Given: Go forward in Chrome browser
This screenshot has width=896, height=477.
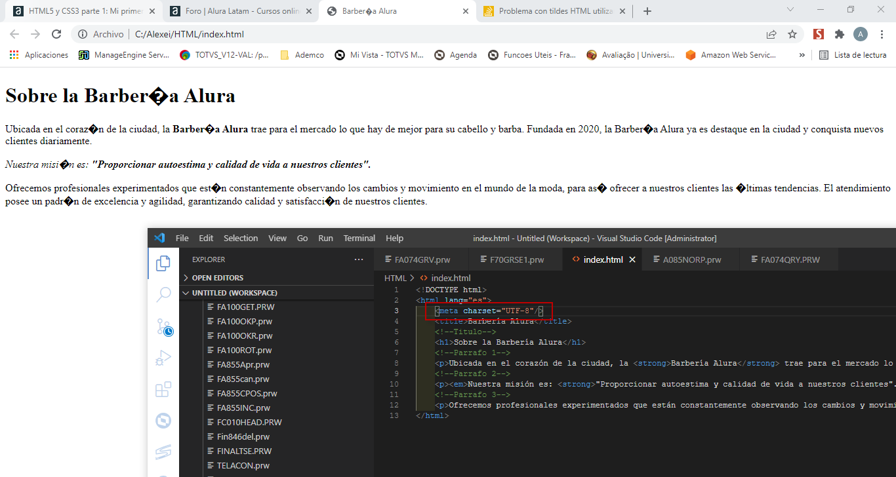Looking at the screenshot, I should click(x=35, y=34).
